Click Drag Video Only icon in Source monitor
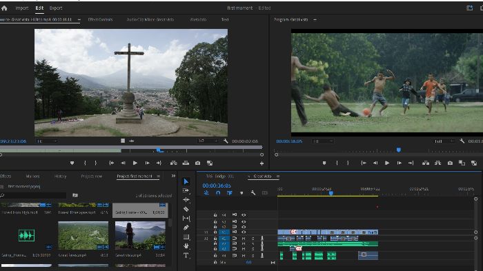 123,141
